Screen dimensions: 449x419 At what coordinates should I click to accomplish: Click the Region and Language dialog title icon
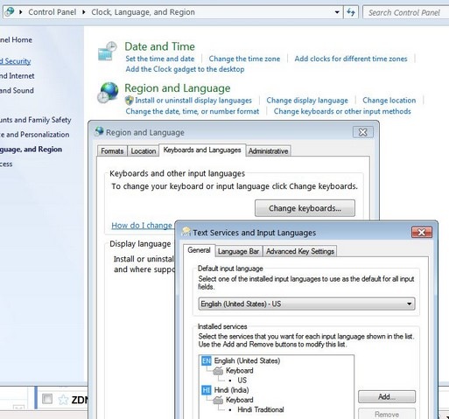[x=99, y=131]
